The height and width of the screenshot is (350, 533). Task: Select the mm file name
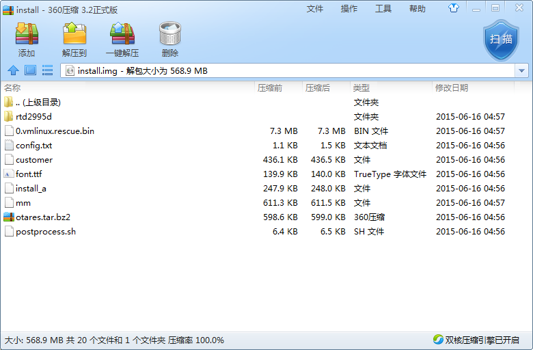coord(23,203)
